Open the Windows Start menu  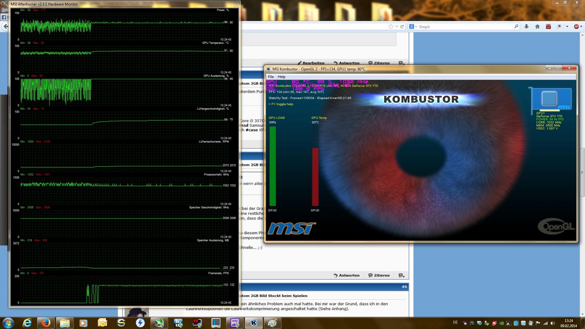pyautogui.click(x=8, y=323)
